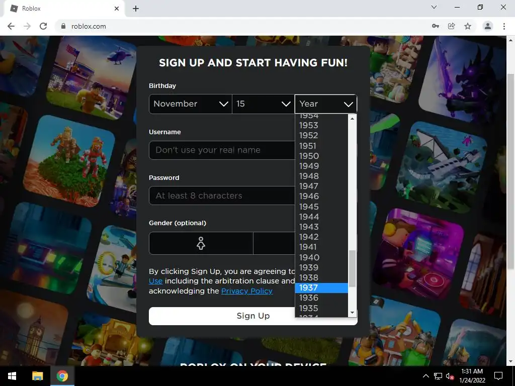Show hidden system tray icons
Viewport: 515px width, 386px height.
pyautogui.click(x=425, y=376)
